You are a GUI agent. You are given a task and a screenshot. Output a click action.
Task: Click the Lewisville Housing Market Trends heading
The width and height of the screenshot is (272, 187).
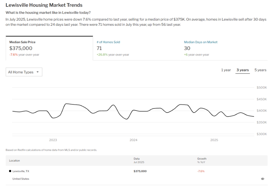pyautogui.click(x=44, y=5)
